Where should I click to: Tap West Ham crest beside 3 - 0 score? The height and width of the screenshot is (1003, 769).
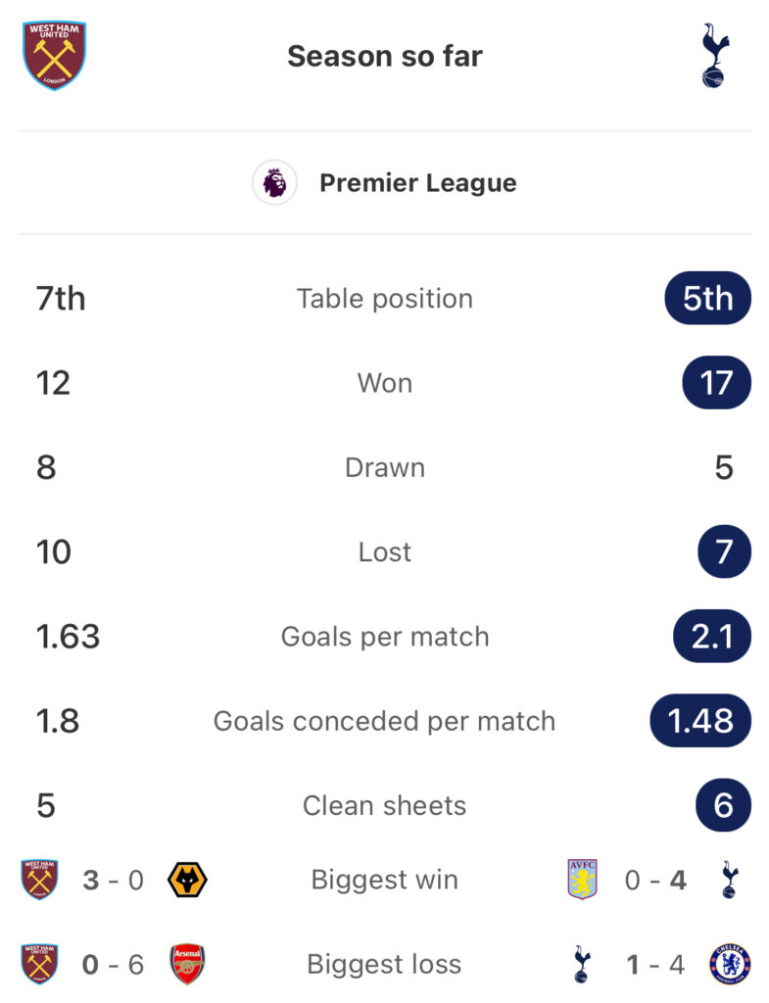pos(39,880)
